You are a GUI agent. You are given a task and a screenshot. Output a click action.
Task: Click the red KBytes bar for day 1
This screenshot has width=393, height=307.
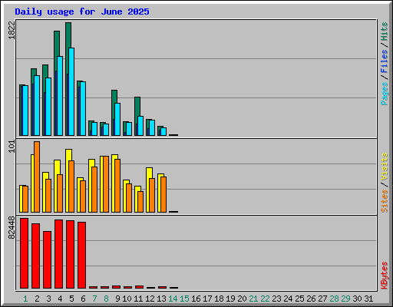(x=24, y=253)
